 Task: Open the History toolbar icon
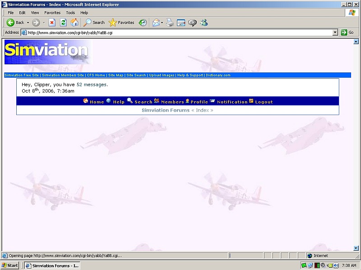pyautogui.click(x=143, y=22)
